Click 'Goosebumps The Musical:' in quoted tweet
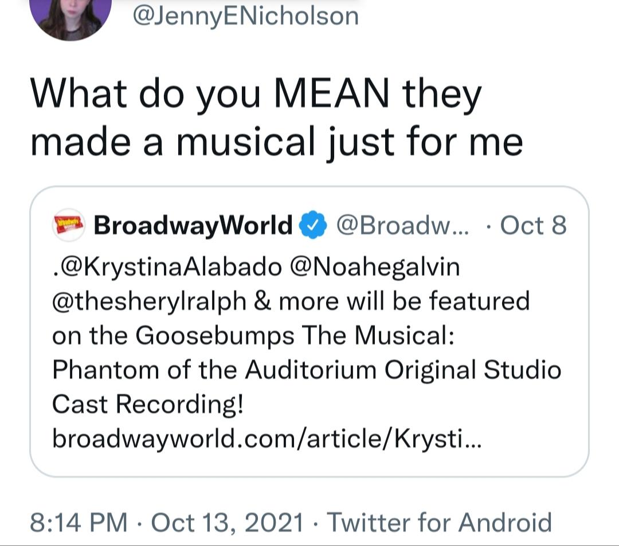This screenshot has width=619, height=546. pyautogui.click(x=295, y=336)
